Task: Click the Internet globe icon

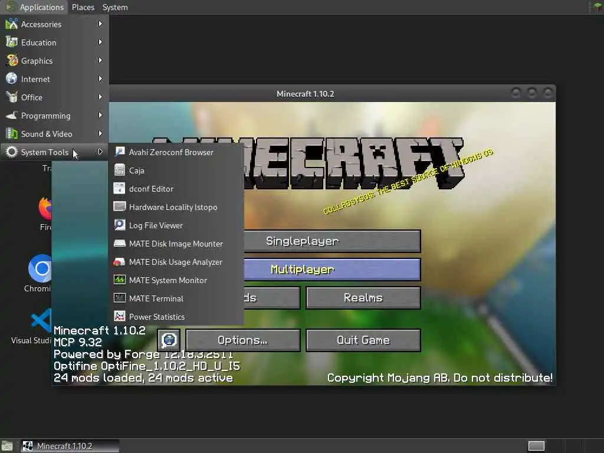Action: (12, 78)
